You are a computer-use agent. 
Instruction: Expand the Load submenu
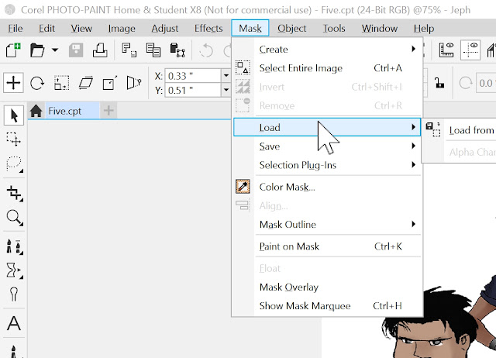(x=327, y=127)
